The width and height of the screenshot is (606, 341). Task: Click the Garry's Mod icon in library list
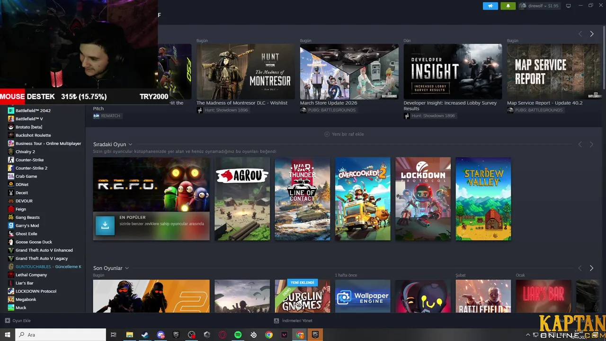pos(11,225)
